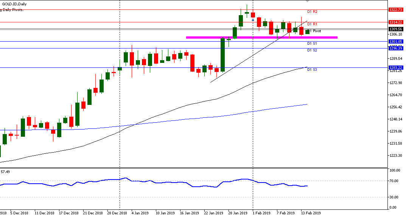Click the 13 Feb 2019 date label
The height and width of the screenshot is (217, 406).
pos(310,213)
